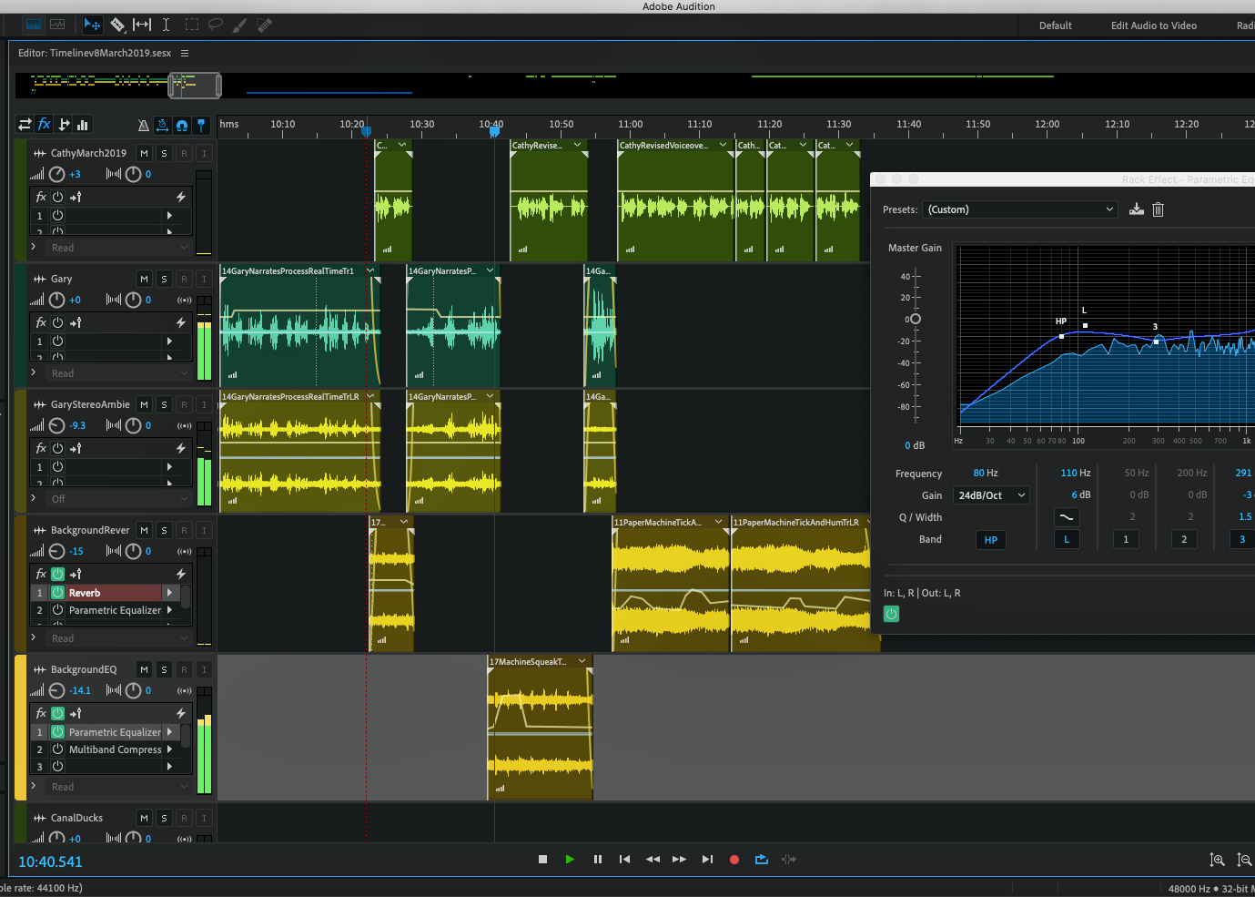Toggle global clip stretching

coord(162,125)
